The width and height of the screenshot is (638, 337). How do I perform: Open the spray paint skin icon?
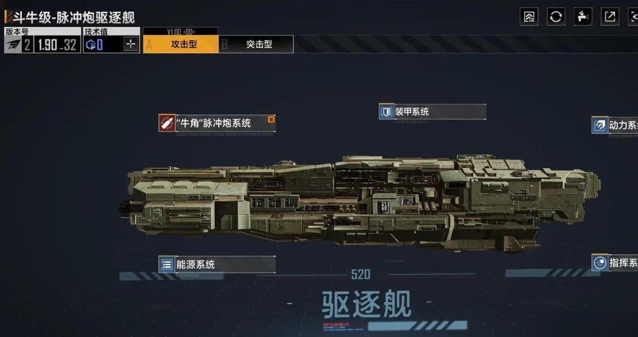(x=583, y=17)
